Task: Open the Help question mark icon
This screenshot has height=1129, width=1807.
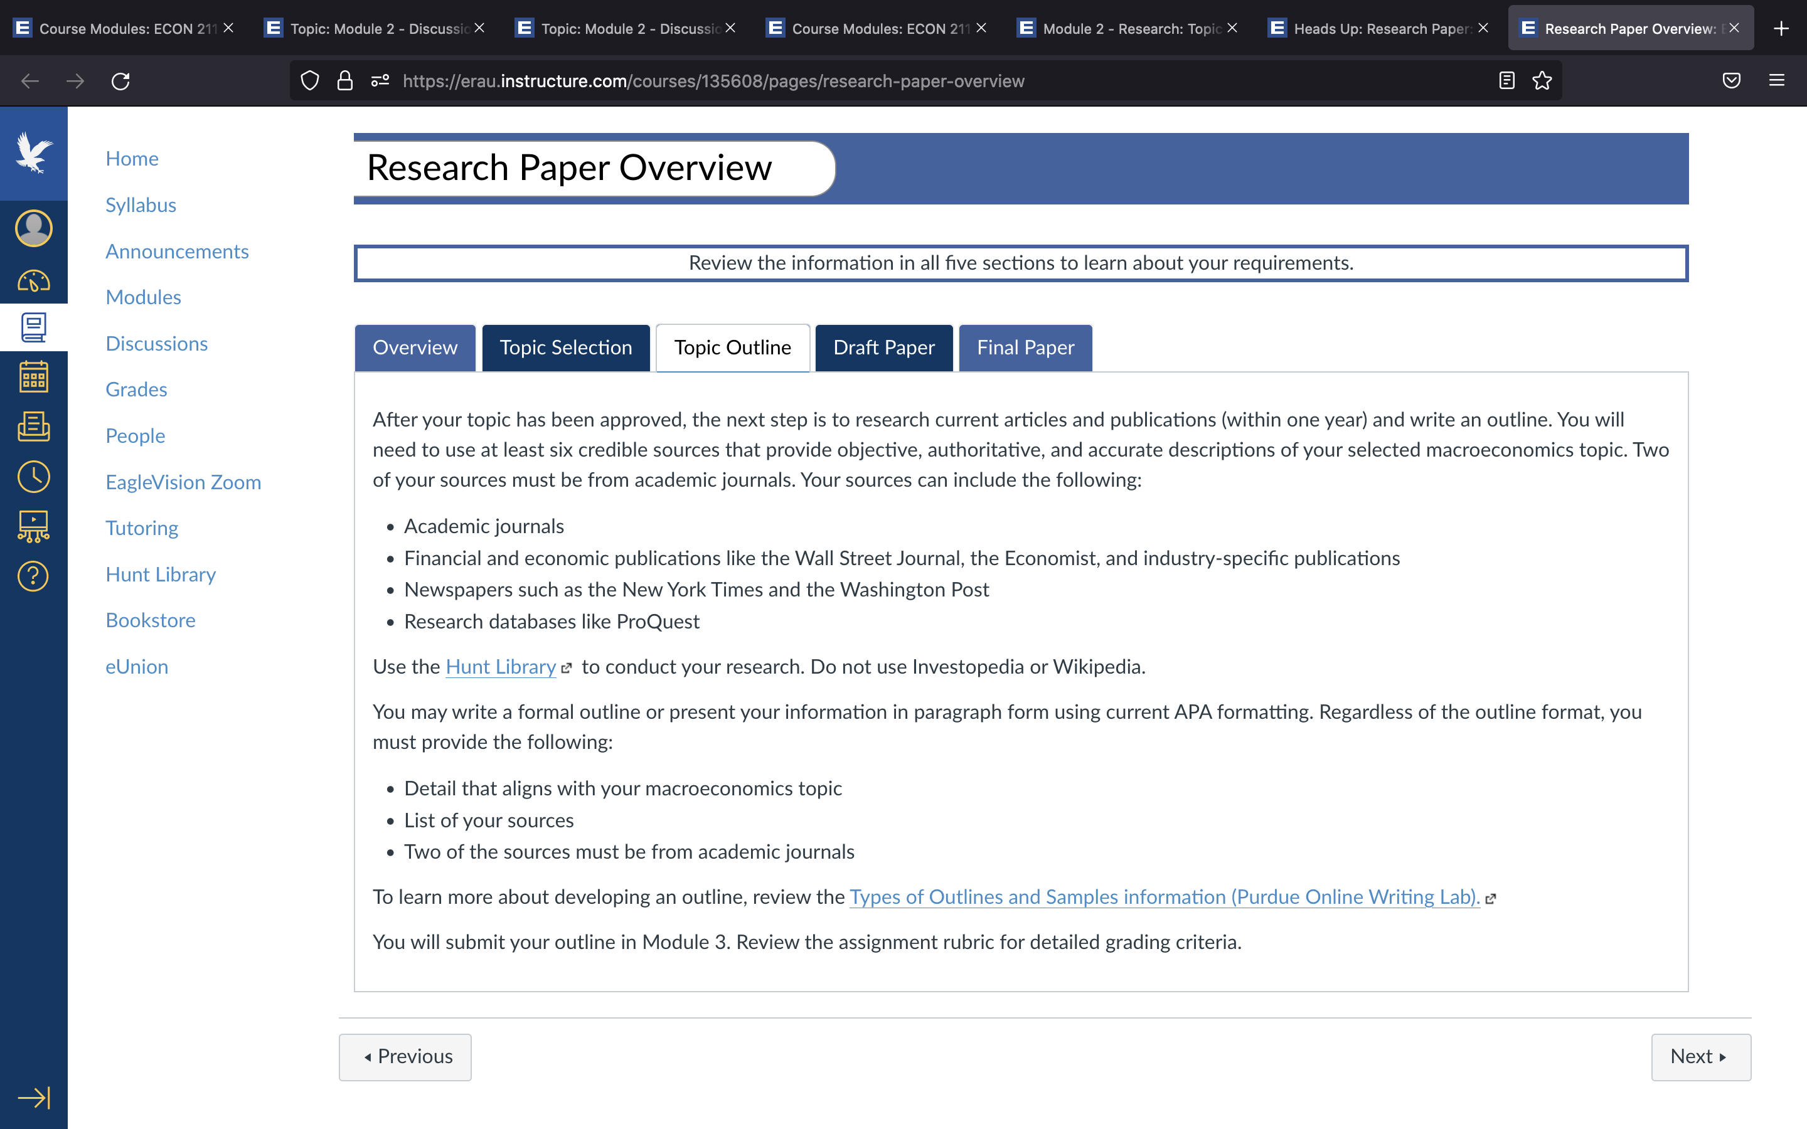Action: [34, 576]
